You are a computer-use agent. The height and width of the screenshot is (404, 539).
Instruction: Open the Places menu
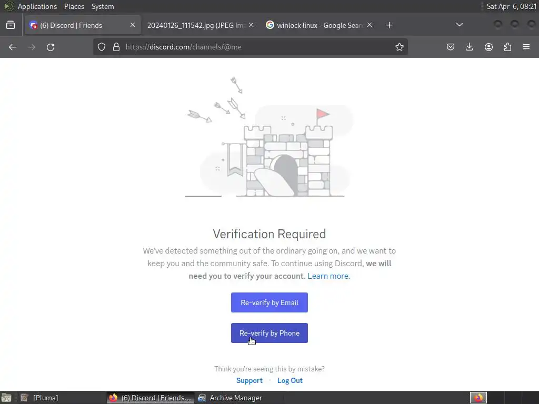pyautogui.click(x=74, y=6)
